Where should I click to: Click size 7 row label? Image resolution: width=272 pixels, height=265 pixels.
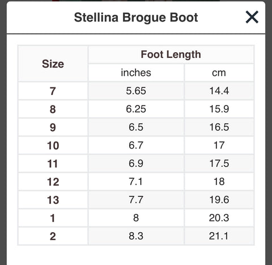pyautogui.click(x=53, y=91)
